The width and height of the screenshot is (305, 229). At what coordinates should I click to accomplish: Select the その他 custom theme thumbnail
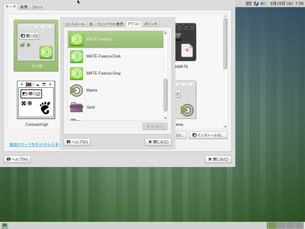click(x=36, y=45)
